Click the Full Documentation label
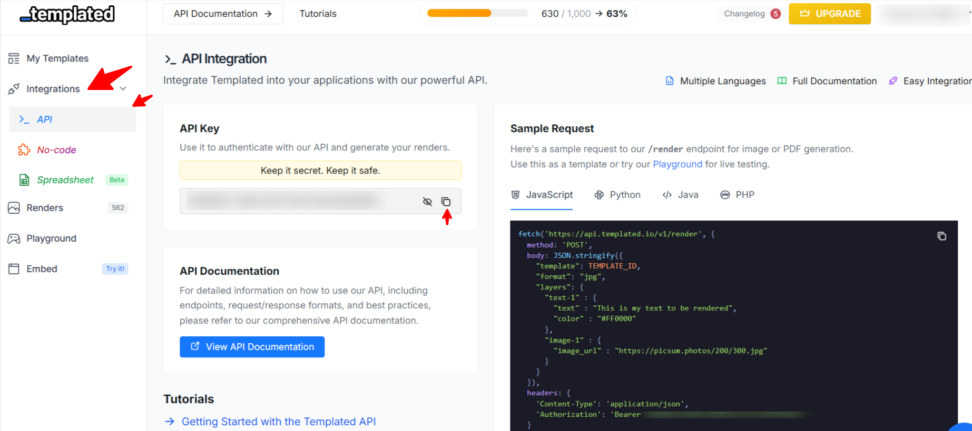 pyautogui.click(x=834, y=81)
